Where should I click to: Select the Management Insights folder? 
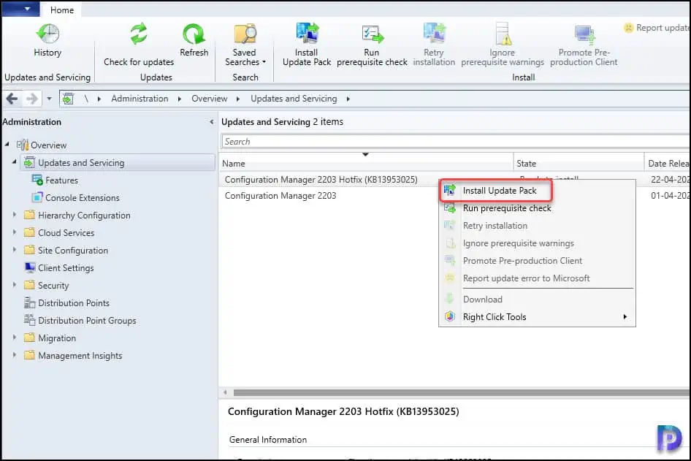[x=80, y=356]
